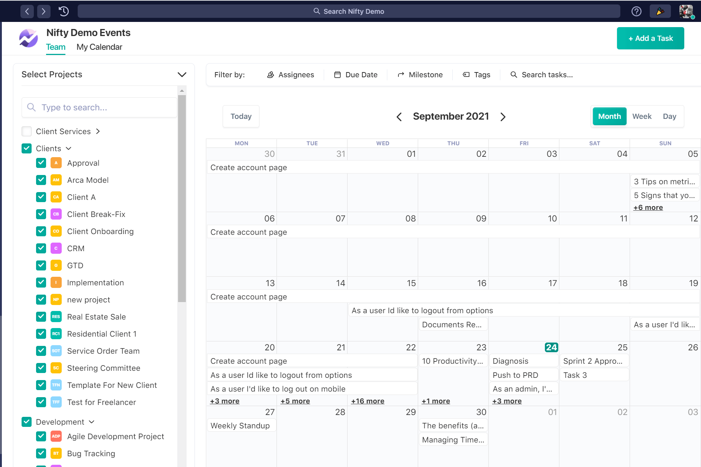Jump to Today in the calendar

click(x=241, y=116)
